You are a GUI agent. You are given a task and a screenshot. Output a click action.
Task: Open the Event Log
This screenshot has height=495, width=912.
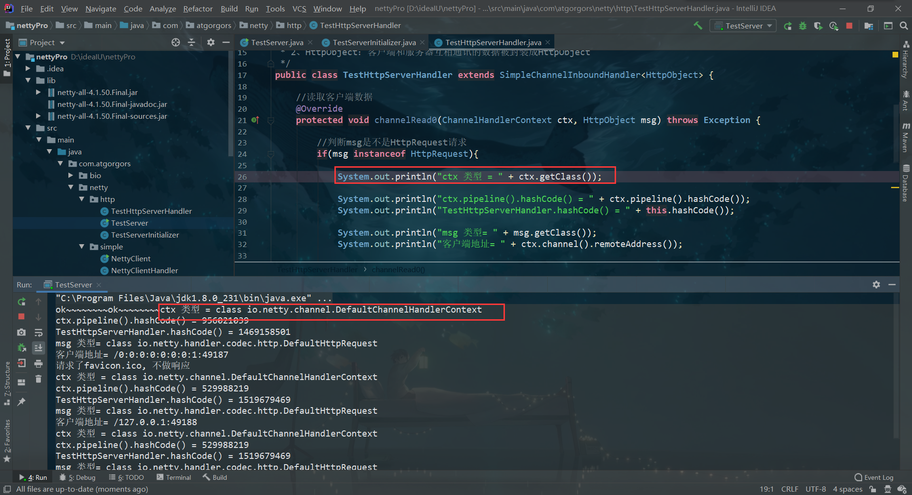(874, 477)
